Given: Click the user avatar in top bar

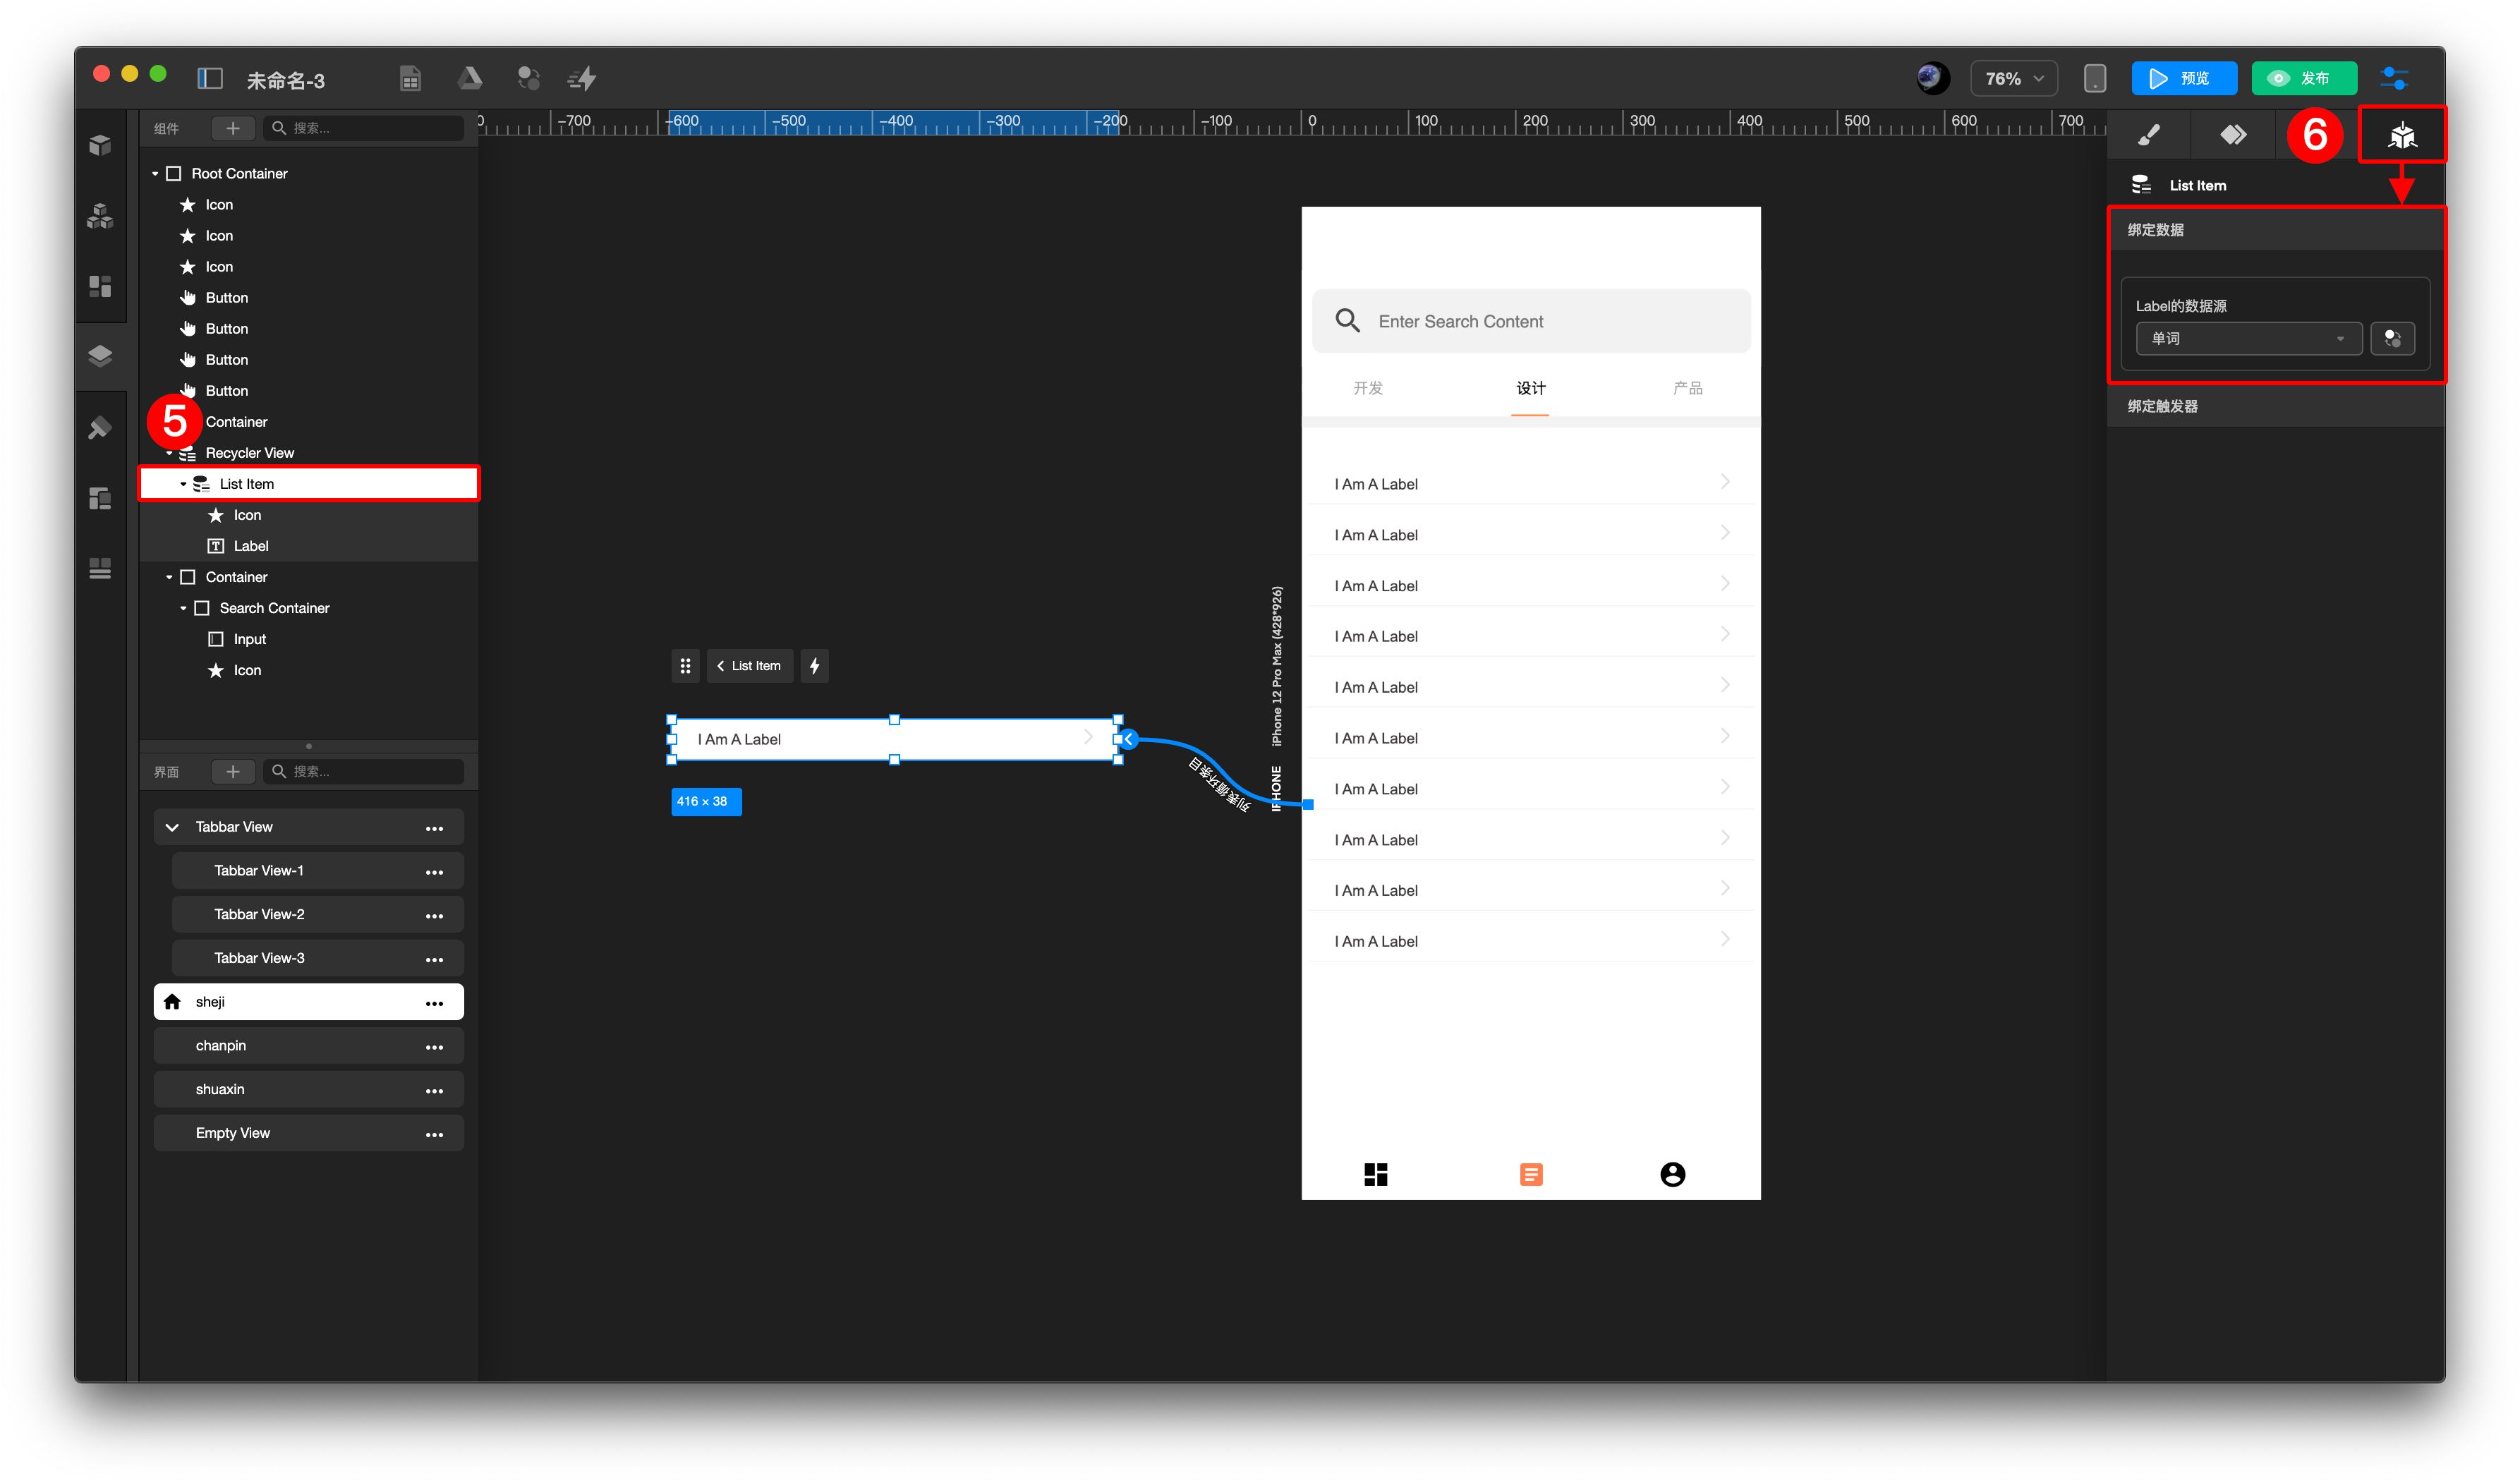Looking at the screenshot, I should click(1932, 78).
